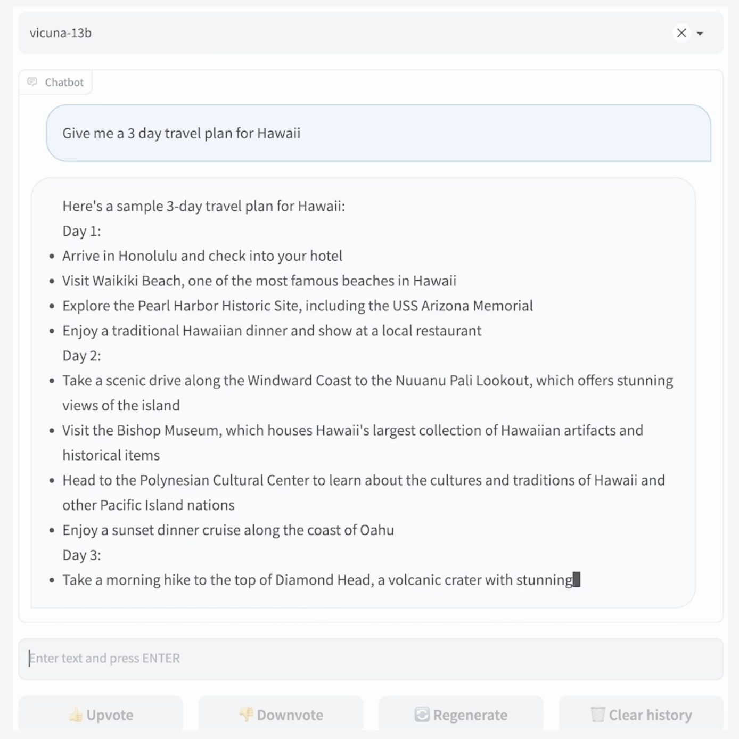Click the streaming cursor block after 'stunning'
Screen dimensions: 739x739
click(x=577, y=579)
